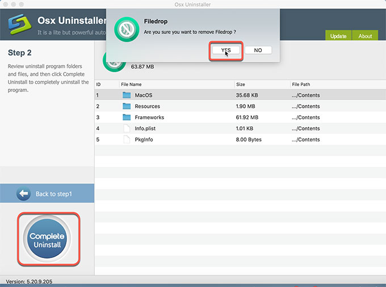This screenshot has width=386, height=287.
Task: Cancel removal with the NO button
Action: (258, 50)
